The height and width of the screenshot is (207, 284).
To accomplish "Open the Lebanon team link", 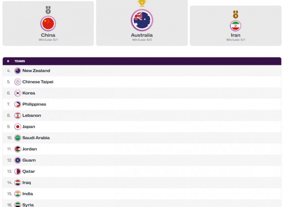I will click(x=31, y=115).
